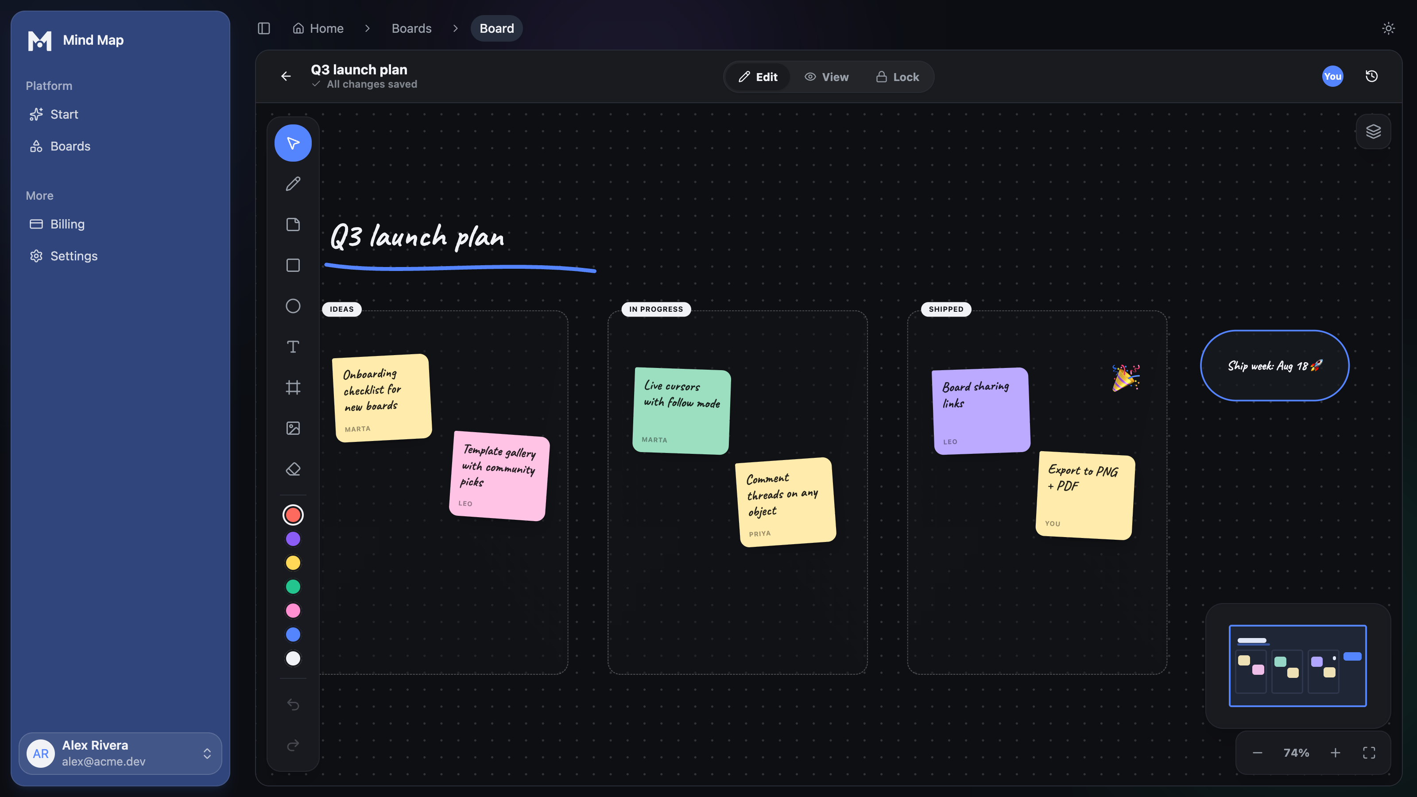Activate the text tool

click(x=293, y=347)
